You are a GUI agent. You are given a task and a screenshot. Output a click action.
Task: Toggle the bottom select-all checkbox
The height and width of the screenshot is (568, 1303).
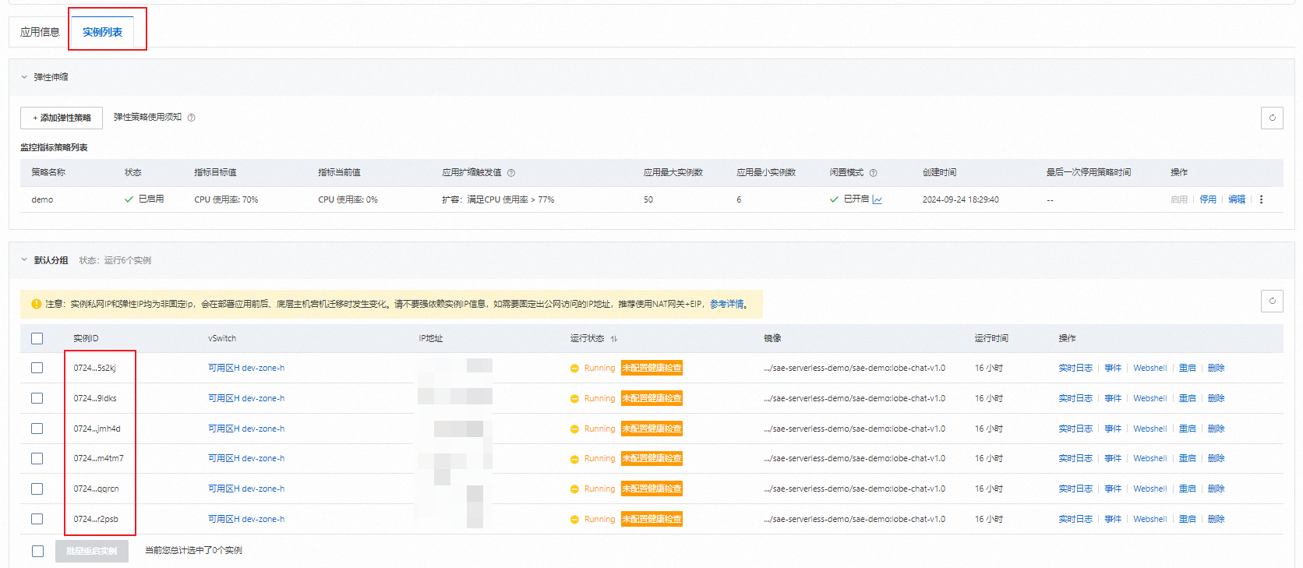[x=37, y=551]
